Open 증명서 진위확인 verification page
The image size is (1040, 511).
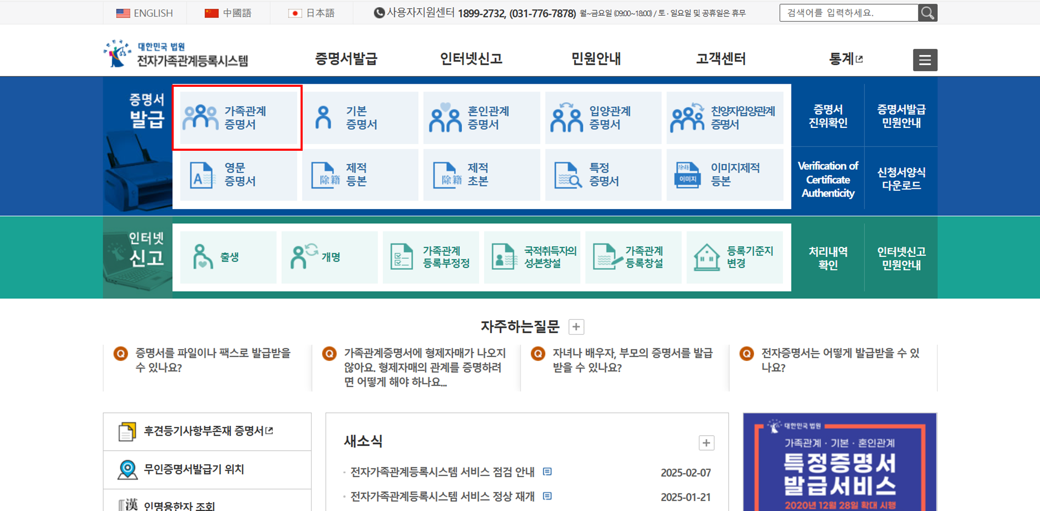pyautogui.click(x=827, y=117)
